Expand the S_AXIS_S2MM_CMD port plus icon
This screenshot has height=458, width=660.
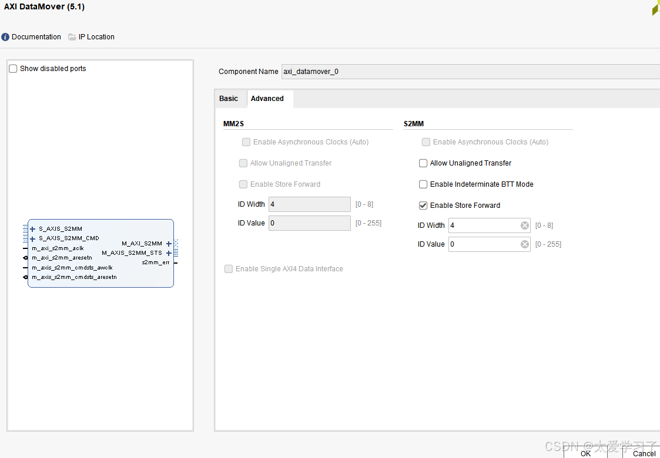pyautogui.click(x=33, y=239)
